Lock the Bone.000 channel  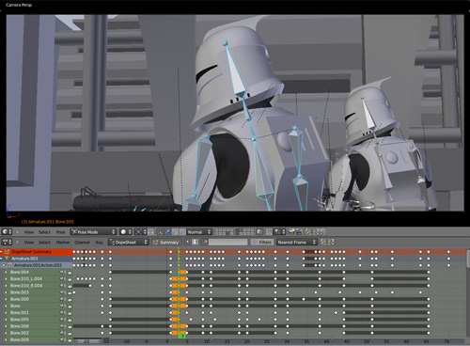click(x=69, y=299)
